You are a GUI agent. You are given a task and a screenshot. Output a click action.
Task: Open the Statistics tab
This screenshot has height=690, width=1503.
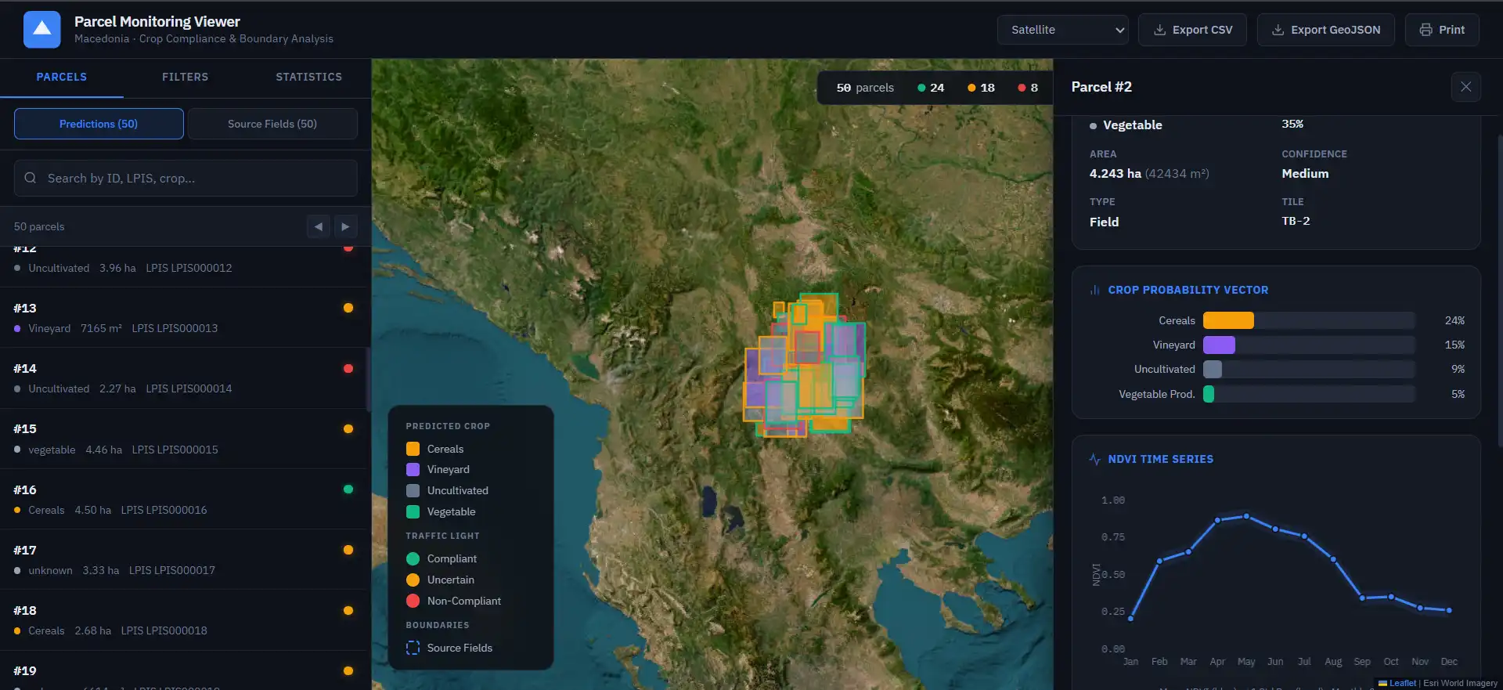308,78
